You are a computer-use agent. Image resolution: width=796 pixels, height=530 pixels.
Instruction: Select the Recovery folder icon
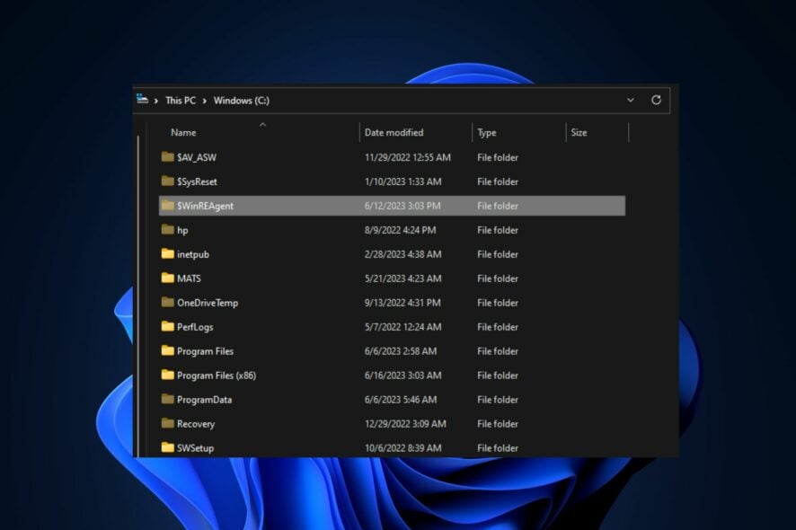pyautogui.click(x=167, y=423)
